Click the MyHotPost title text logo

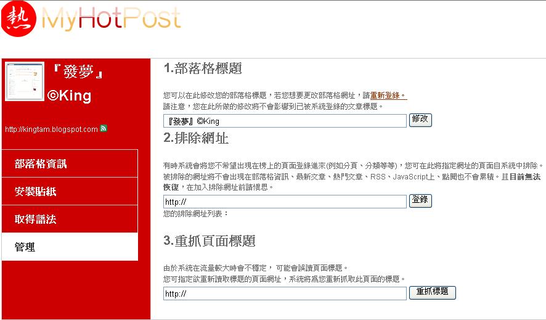pos(111,18)
